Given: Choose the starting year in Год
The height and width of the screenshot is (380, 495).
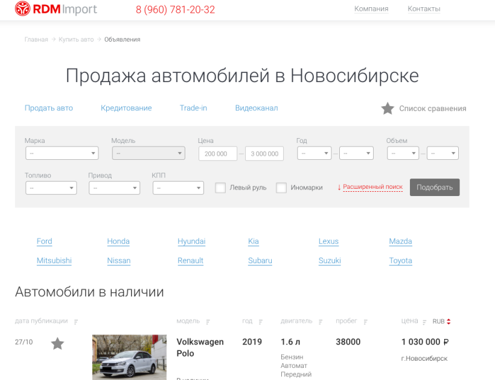Looking at the screenshot, I should click(314, 153).
